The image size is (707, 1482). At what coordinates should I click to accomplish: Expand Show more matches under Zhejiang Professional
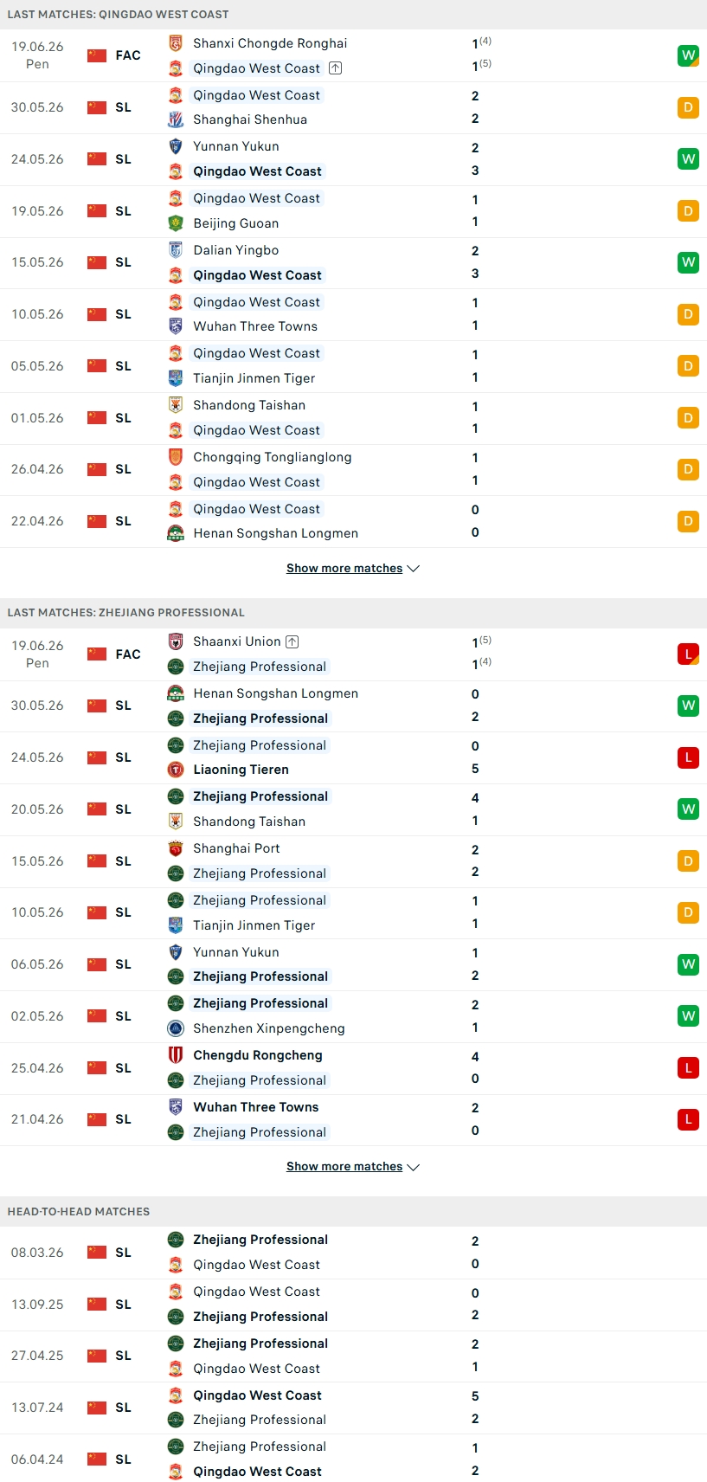tap(344, 1167)
